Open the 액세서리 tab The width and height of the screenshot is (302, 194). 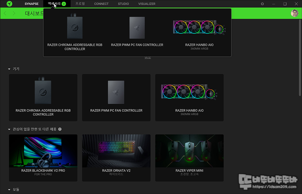[57, 4]
